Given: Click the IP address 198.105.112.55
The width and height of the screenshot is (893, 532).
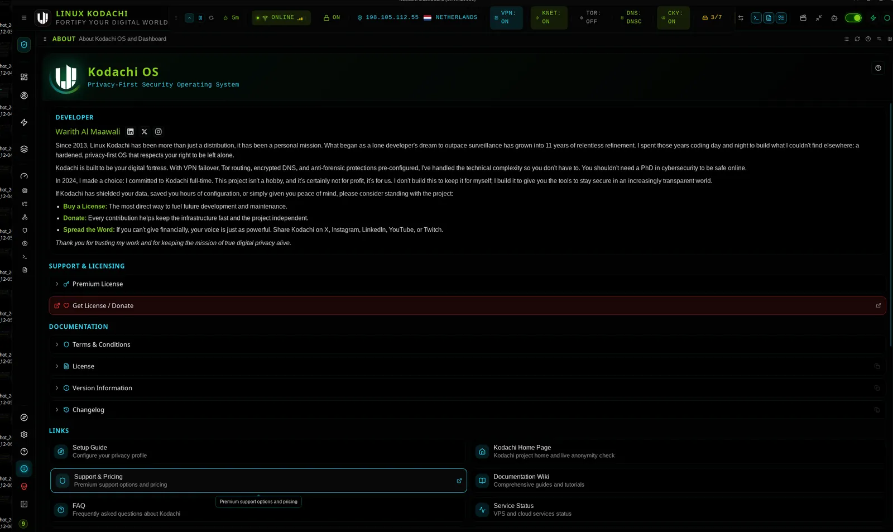Looking at the screenshot, I should [392, 18].
